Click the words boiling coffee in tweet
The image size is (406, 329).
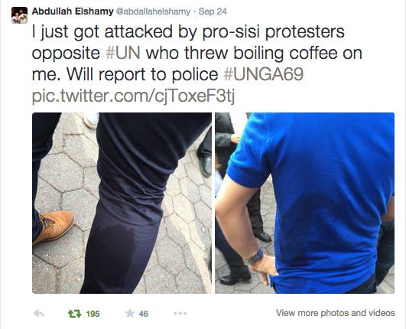[x=286, y=53]
